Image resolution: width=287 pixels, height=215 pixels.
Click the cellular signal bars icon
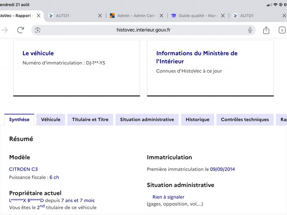(269, 5)
